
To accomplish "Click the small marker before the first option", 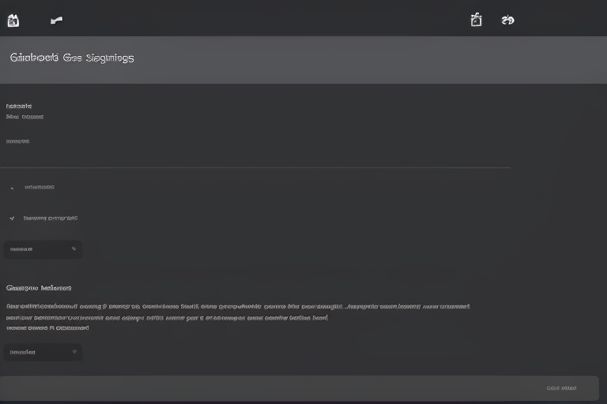I will pos(12,188).
